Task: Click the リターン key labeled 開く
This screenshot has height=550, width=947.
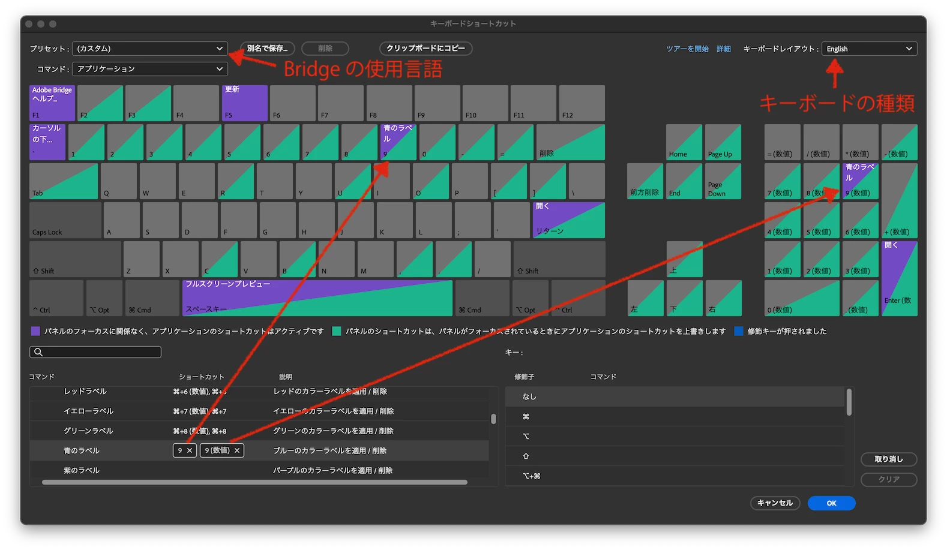Action: coord(569,220)
